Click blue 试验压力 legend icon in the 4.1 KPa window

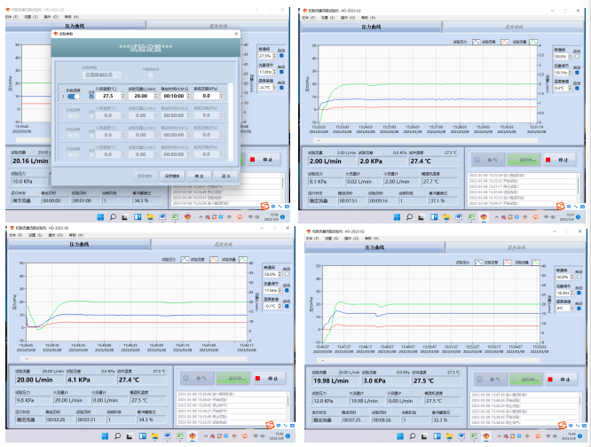pyautogui.click(x=185, y=260)
